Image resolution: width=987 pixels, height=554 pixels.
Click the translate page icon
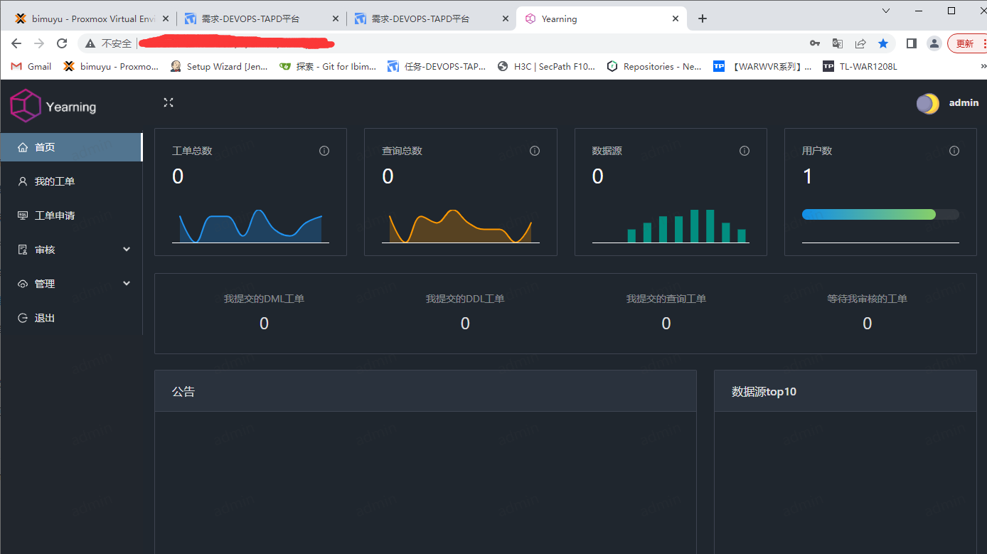(x=838, y=43)
